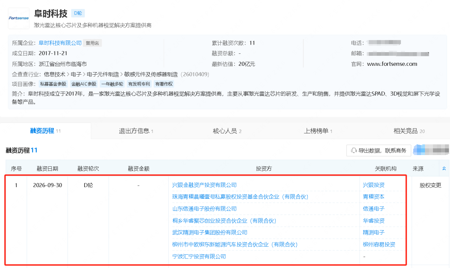Switch to the 相关竞品 tab
The height and width of the screenshot is (268, 450).
click(x=409, y=131)
